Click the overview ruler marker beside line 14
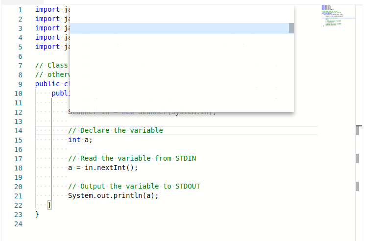Screen dimensions: 377x241 (357, 131)
